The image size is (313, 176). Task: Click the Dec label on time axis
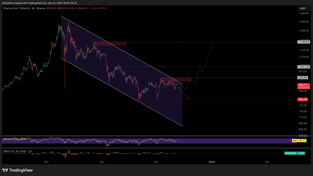coord(156,162)
